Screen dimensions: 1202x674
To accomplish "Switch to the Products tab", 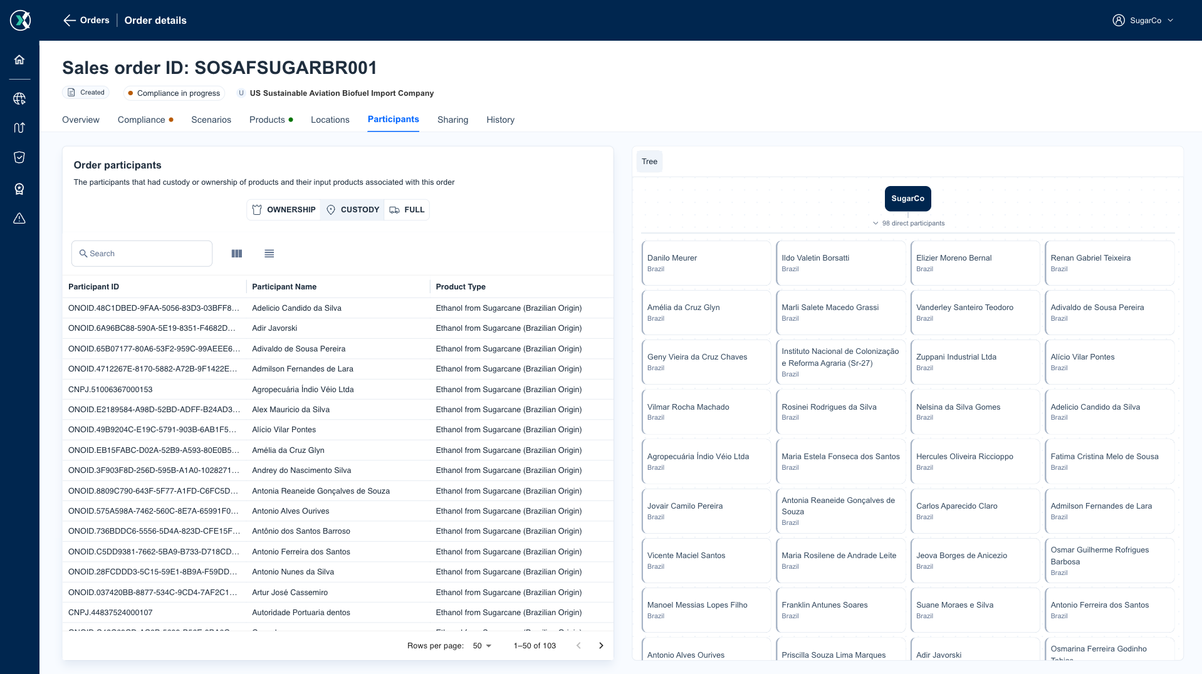I will (271, 120).
